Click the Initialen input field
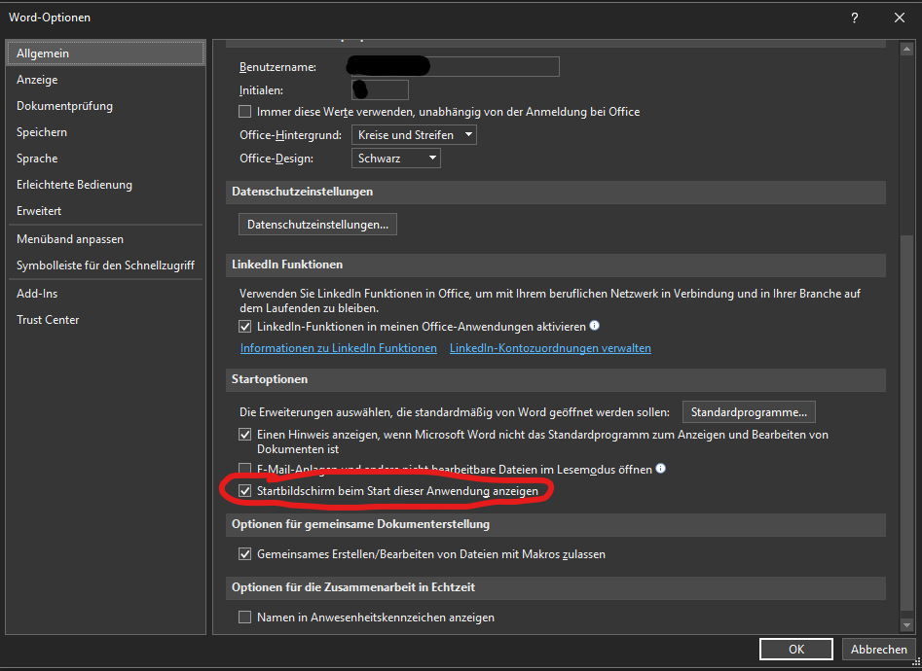The image size is (922, 671). click(x=380, y=90)
